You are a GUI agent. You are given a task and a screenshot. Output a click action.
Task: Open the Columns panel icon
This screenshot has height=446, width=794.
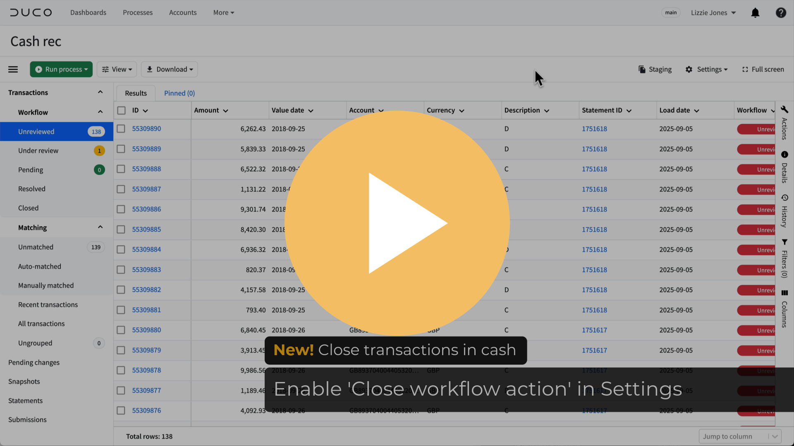(x=784, y=293)
